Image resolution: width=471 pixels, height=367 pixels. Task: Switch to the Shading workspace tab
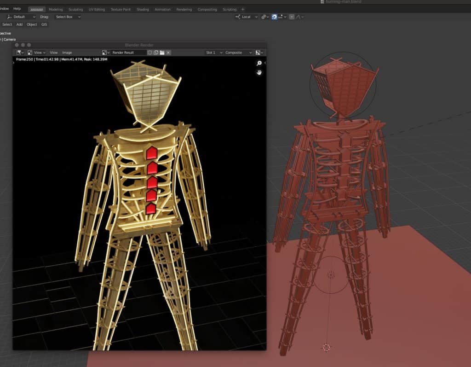coord(143,9)
